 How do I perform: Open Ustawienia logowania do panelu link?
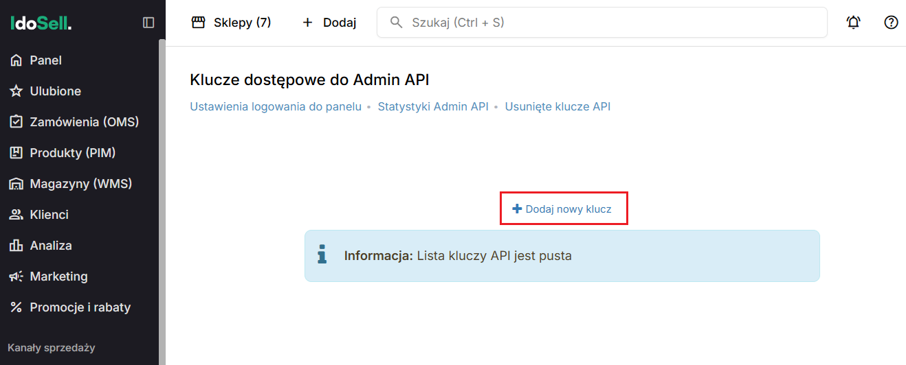pos(275,106)
